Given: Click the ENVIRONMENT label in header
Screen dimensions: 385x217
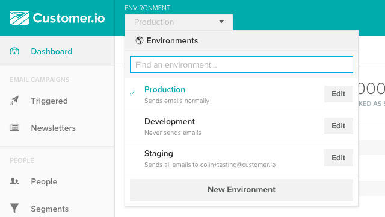Looking at the screenshot, I should pyautogui.click(x=147, y=8).
